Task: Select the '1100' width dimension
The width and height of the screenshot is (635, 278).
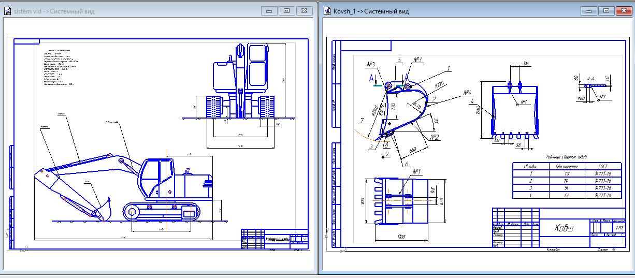Action: coord(401,237)
